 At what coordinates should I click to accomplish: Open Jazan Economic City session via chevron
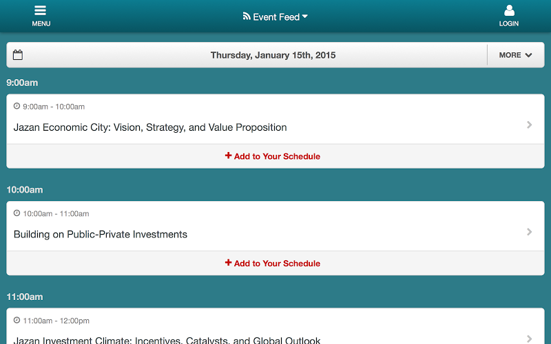pyautogui.click(x=529, y=125)
